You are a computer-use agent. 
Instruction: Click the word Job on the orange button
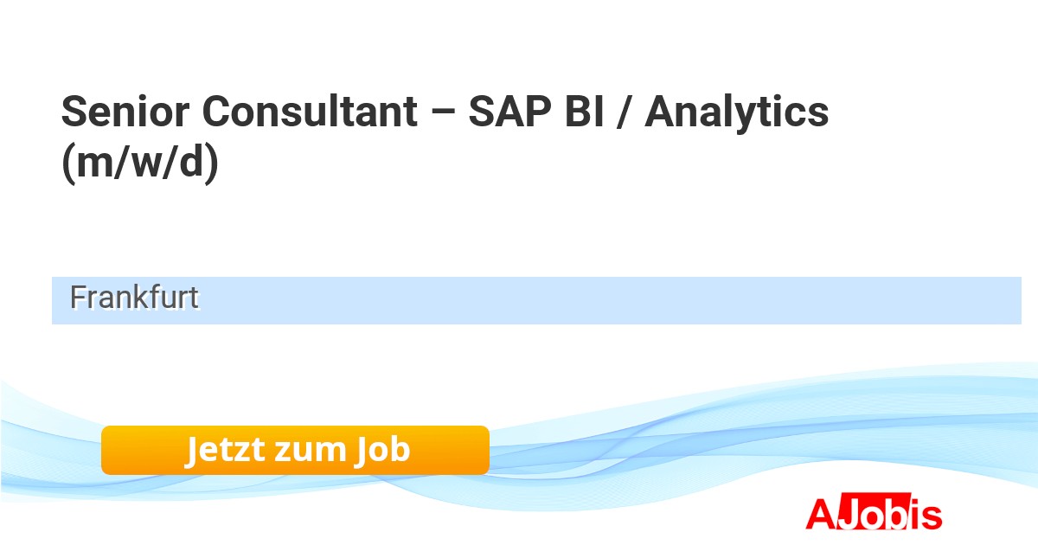pyautogui.click(x=381, y=450)
